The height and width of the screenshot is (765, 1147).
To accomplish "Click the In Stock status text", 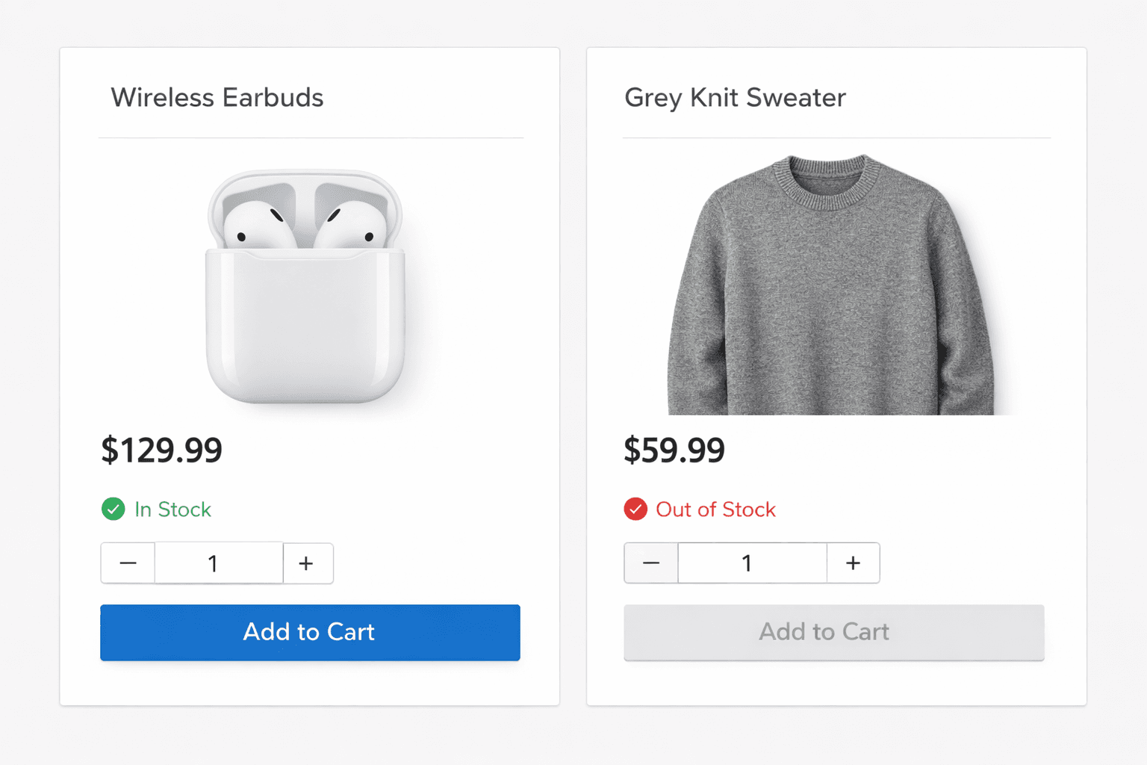I will pos(172,509).
